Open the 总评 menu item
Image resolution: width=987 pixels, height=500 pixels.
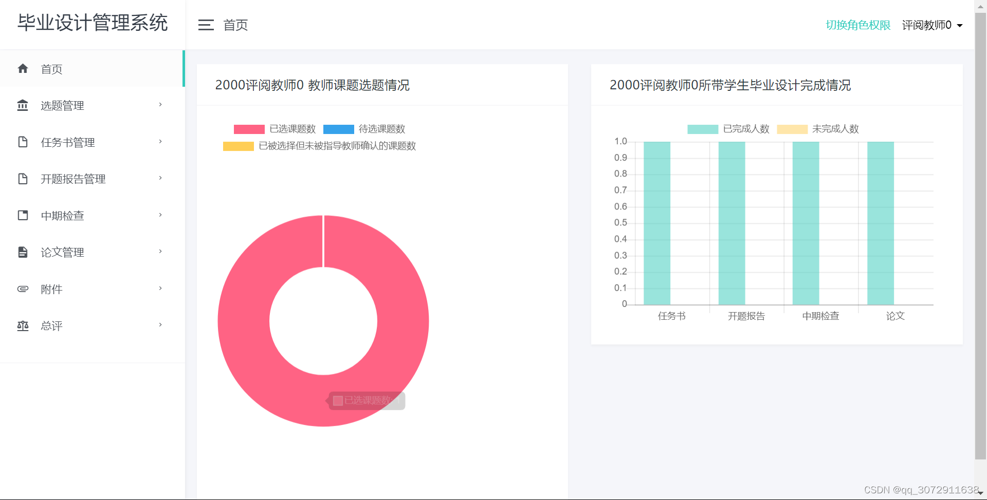point(92,325)
